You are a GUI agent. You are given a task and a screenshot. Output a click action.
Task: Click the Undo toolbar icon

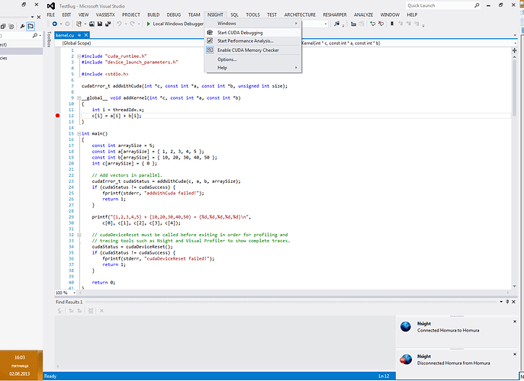click(120, 24)
